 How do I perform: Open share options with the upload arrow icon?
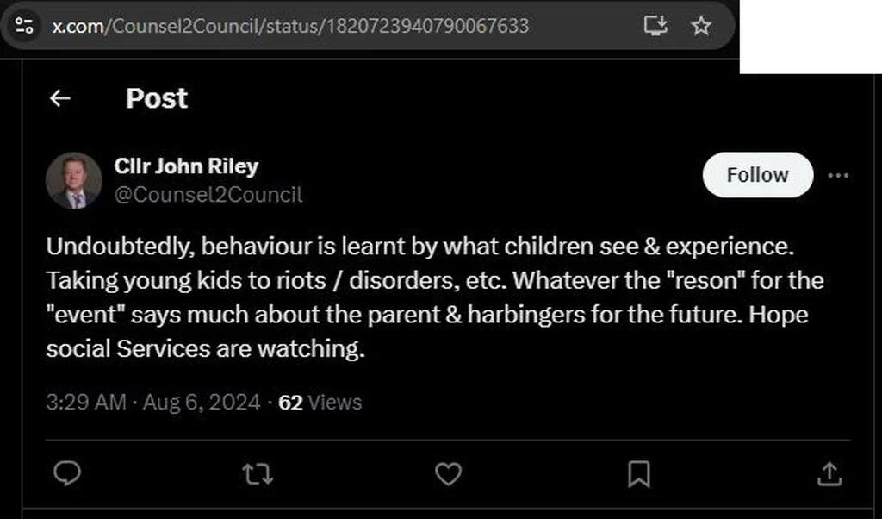click(829, 474)
